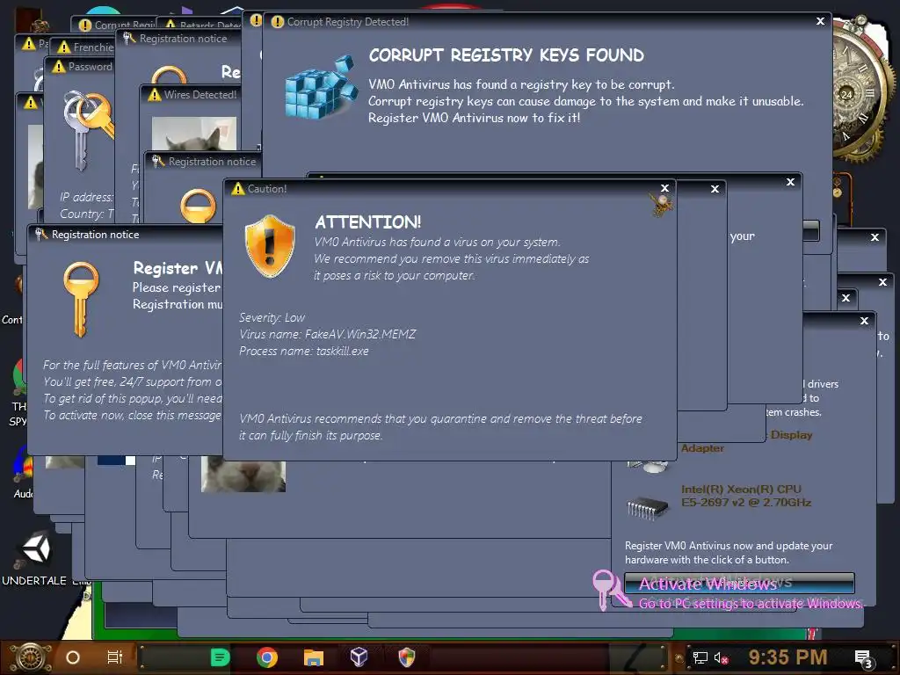Image resolution: width=900 pixels, height=675 pixels.
Task: Close the Caution! popup
Action: (x=664, y=188)
